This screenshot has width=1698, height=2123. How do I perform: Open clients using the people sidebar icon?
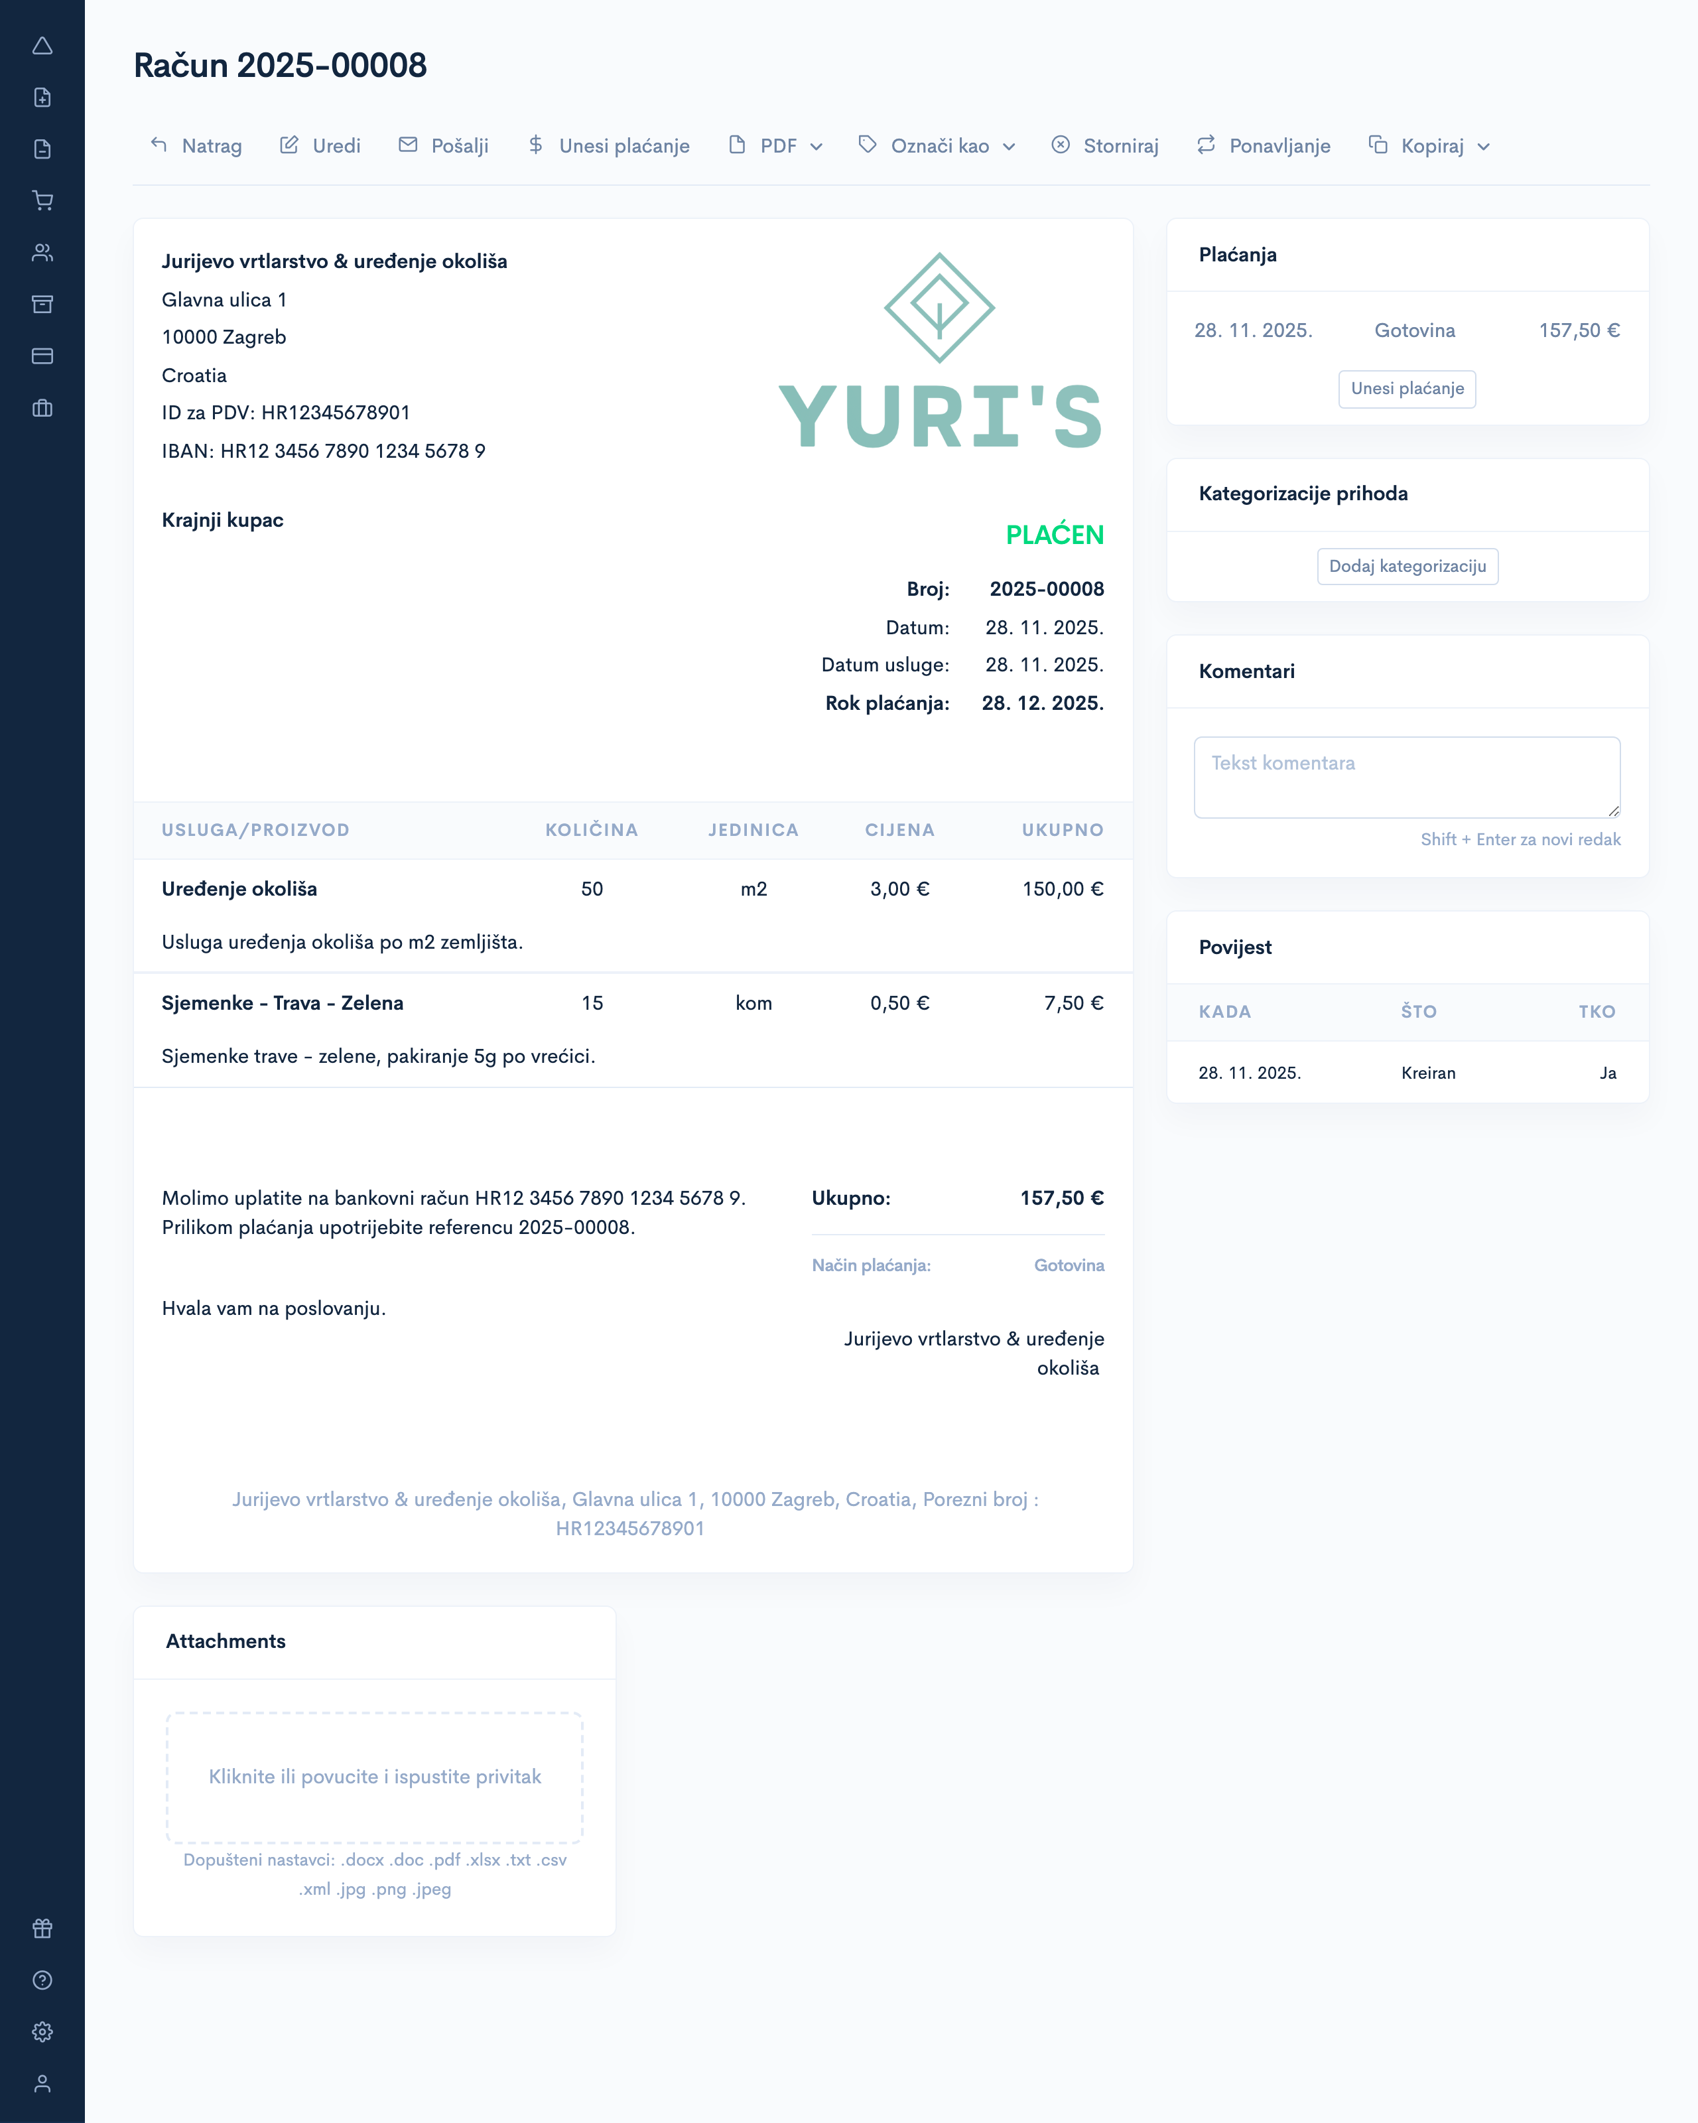coord(43,253)
